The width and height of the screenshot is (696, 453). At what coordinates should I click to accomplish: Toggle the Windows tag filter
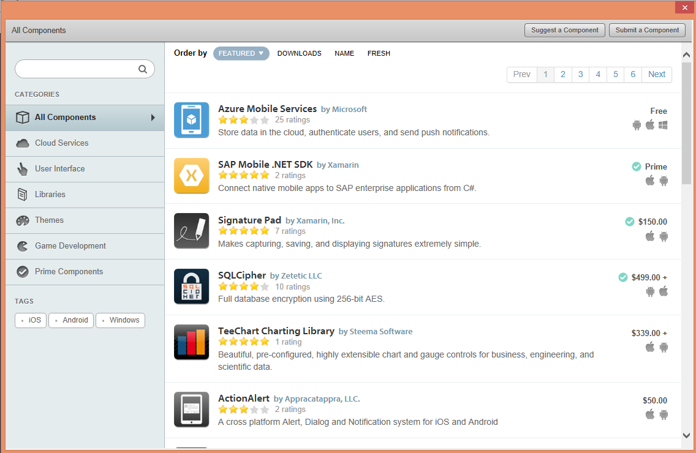point(120,320)
